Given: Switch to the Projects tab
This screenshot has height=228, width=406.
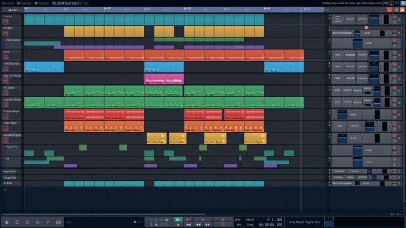Looking at the screenshot, I should tap(42, 3).
